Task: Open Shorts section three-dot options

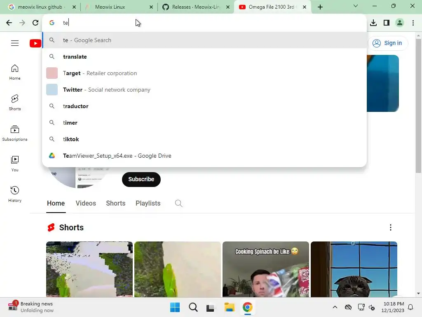Action: [x=391, y=227]
